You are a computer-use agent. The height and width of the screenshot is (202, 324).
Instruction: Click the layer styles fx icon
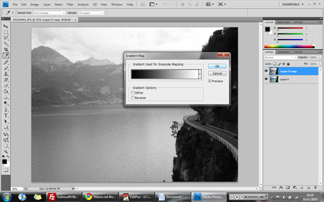click(x=281, y=187)
